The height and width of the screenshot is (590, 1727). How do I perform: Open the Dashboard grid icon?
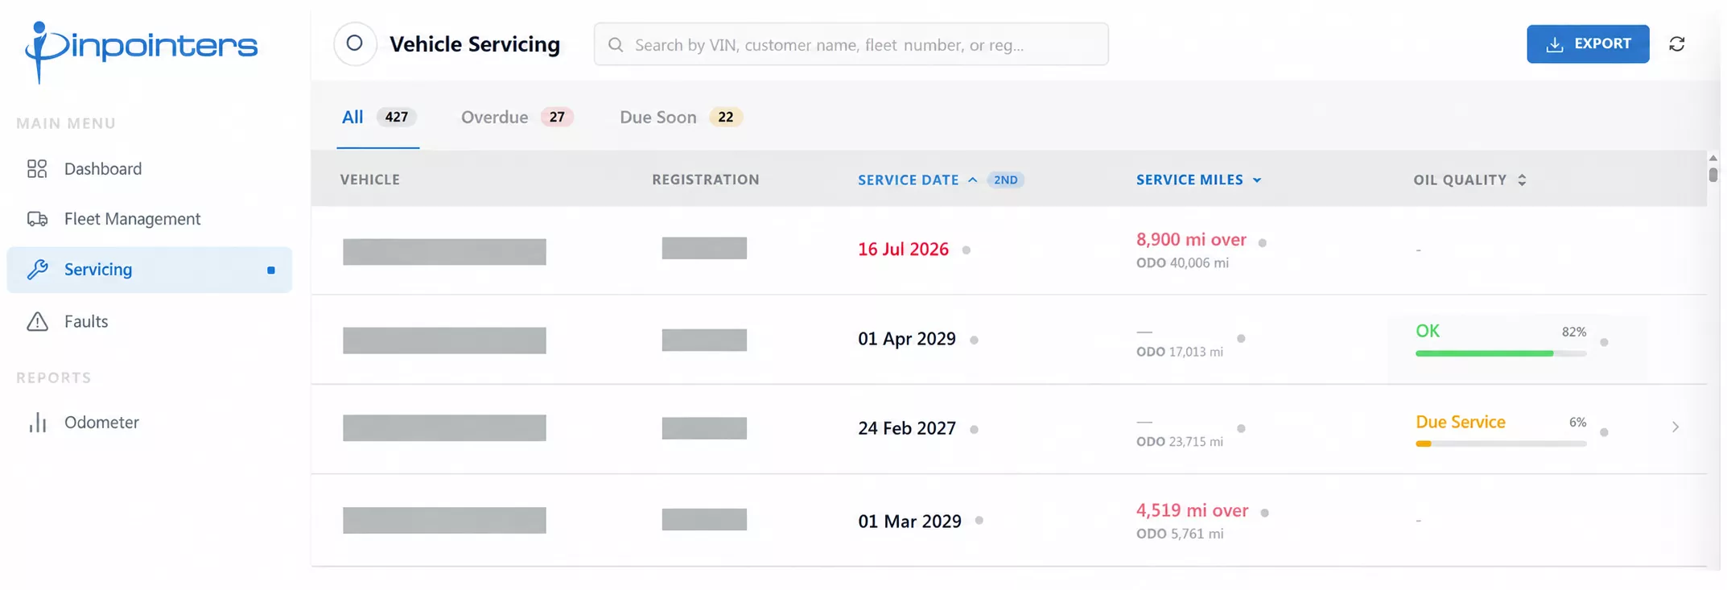click(37, 169)
